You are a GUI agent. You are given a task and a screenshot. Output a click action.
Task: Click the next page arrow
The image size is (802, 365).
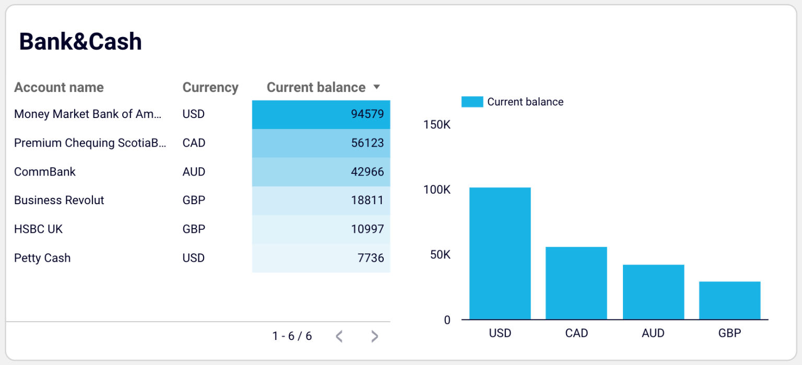pyautogui.click(x=374, y=336)
